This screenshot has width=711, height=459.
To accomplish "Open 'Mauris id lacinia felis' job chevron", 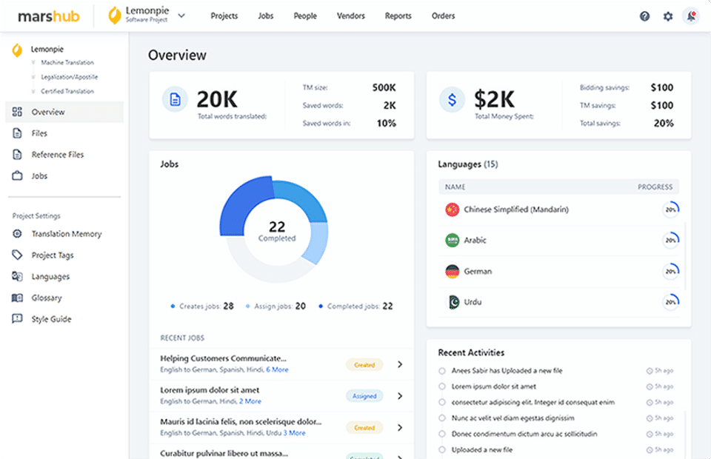I will pyautogui.click(x=400, y=427).
